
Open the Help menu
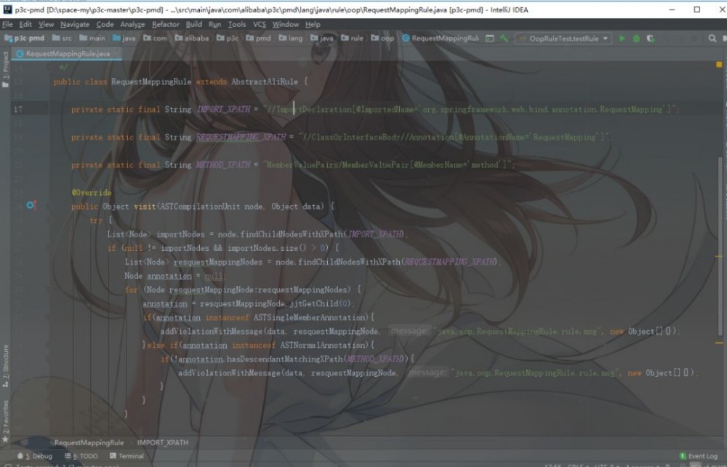pos(313,24)
